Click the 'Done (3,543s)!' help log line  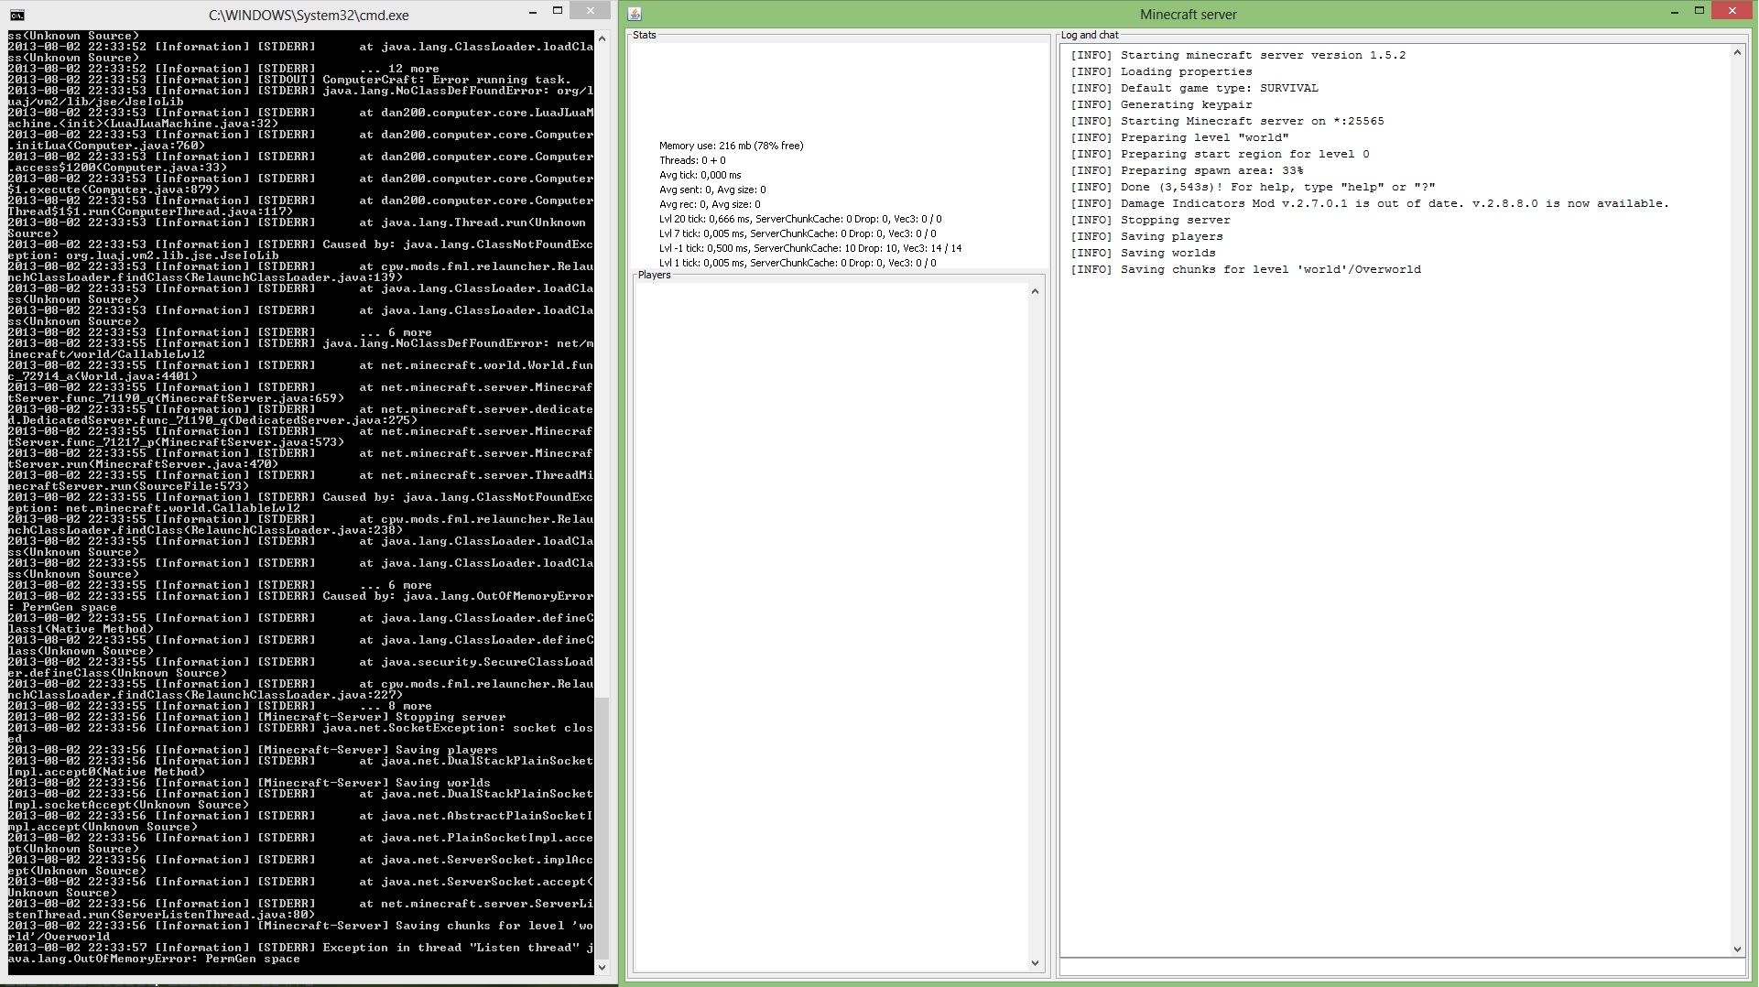pyautogui.click(x=1253, y=188)
